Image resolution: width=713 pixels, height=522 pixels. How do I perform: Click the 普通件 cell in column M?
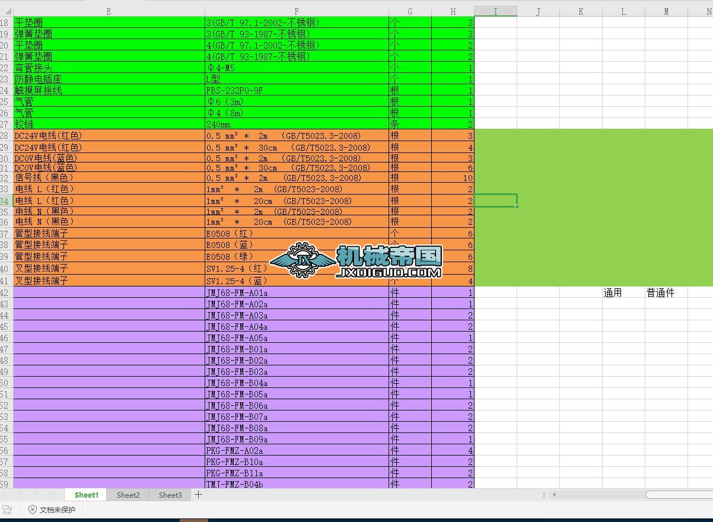tap(666, 292)
